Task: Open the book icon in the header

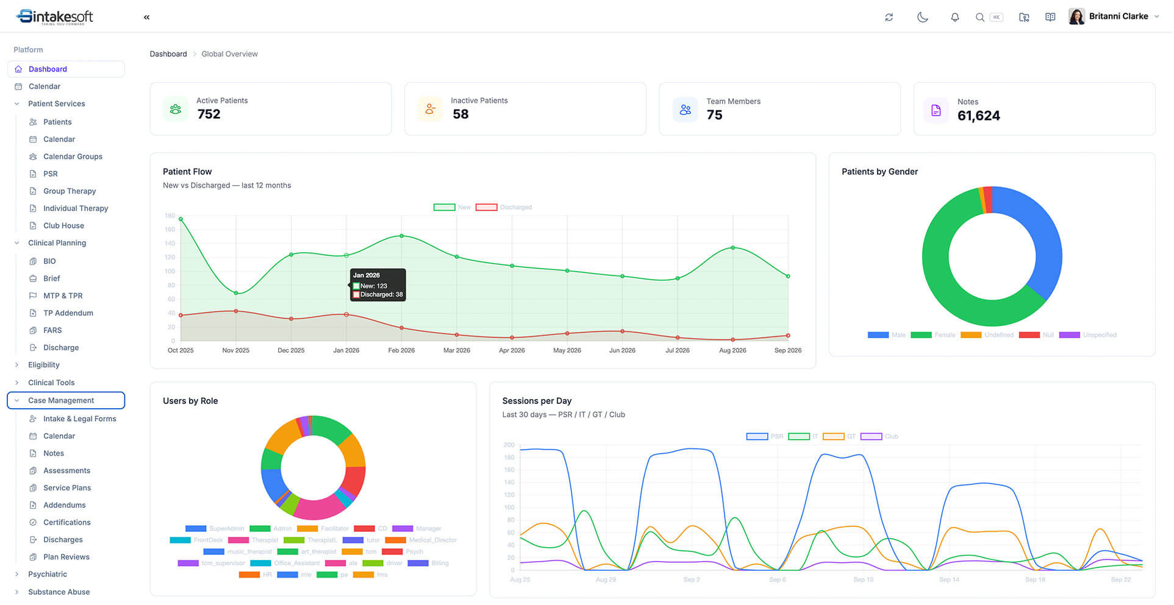Action: click(1050, 17)
